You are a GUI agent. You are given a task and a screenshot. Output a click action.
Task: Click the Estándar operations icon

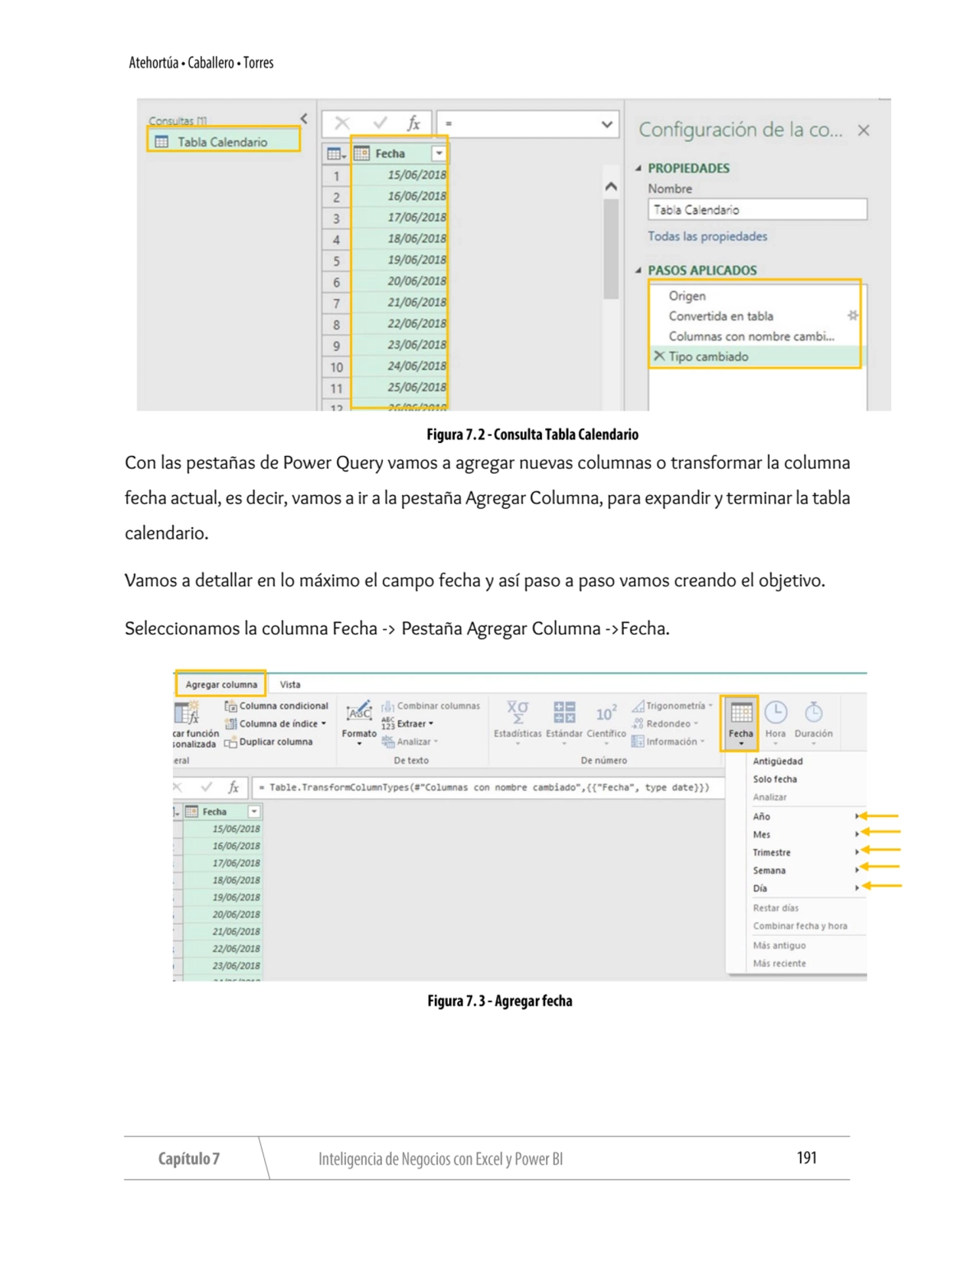[x=564, y=713]
